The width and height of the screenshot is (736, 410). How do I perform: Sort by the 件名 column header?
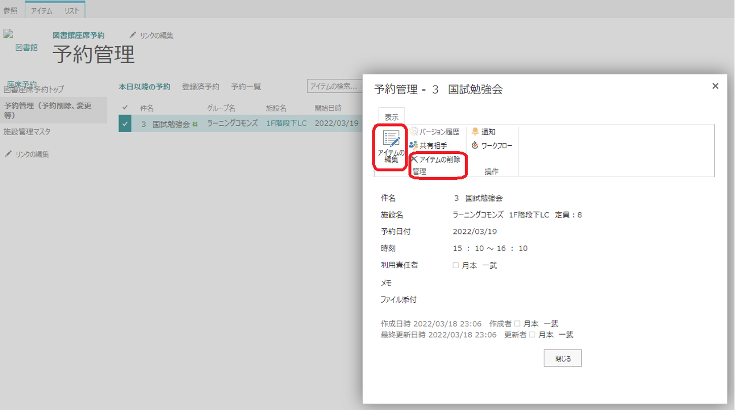tap(147, 108)
